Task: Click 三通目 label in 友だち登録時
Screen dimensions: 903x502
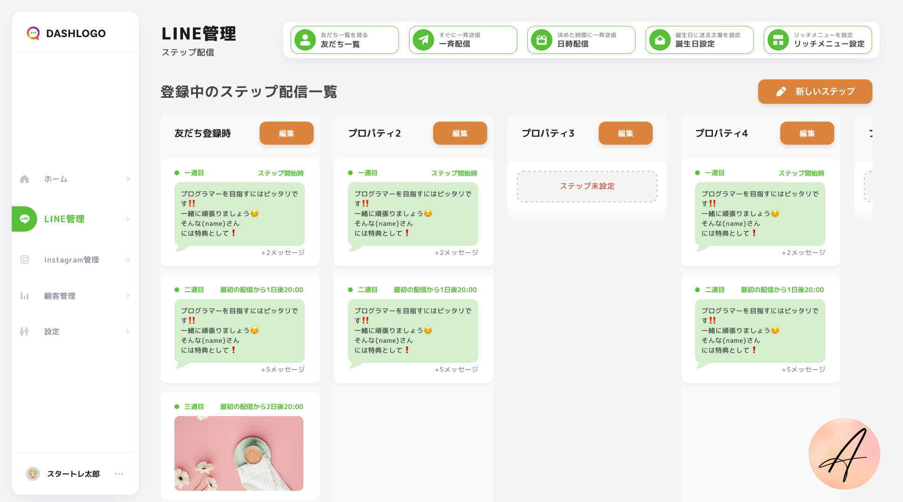Action: coord(194,407)
